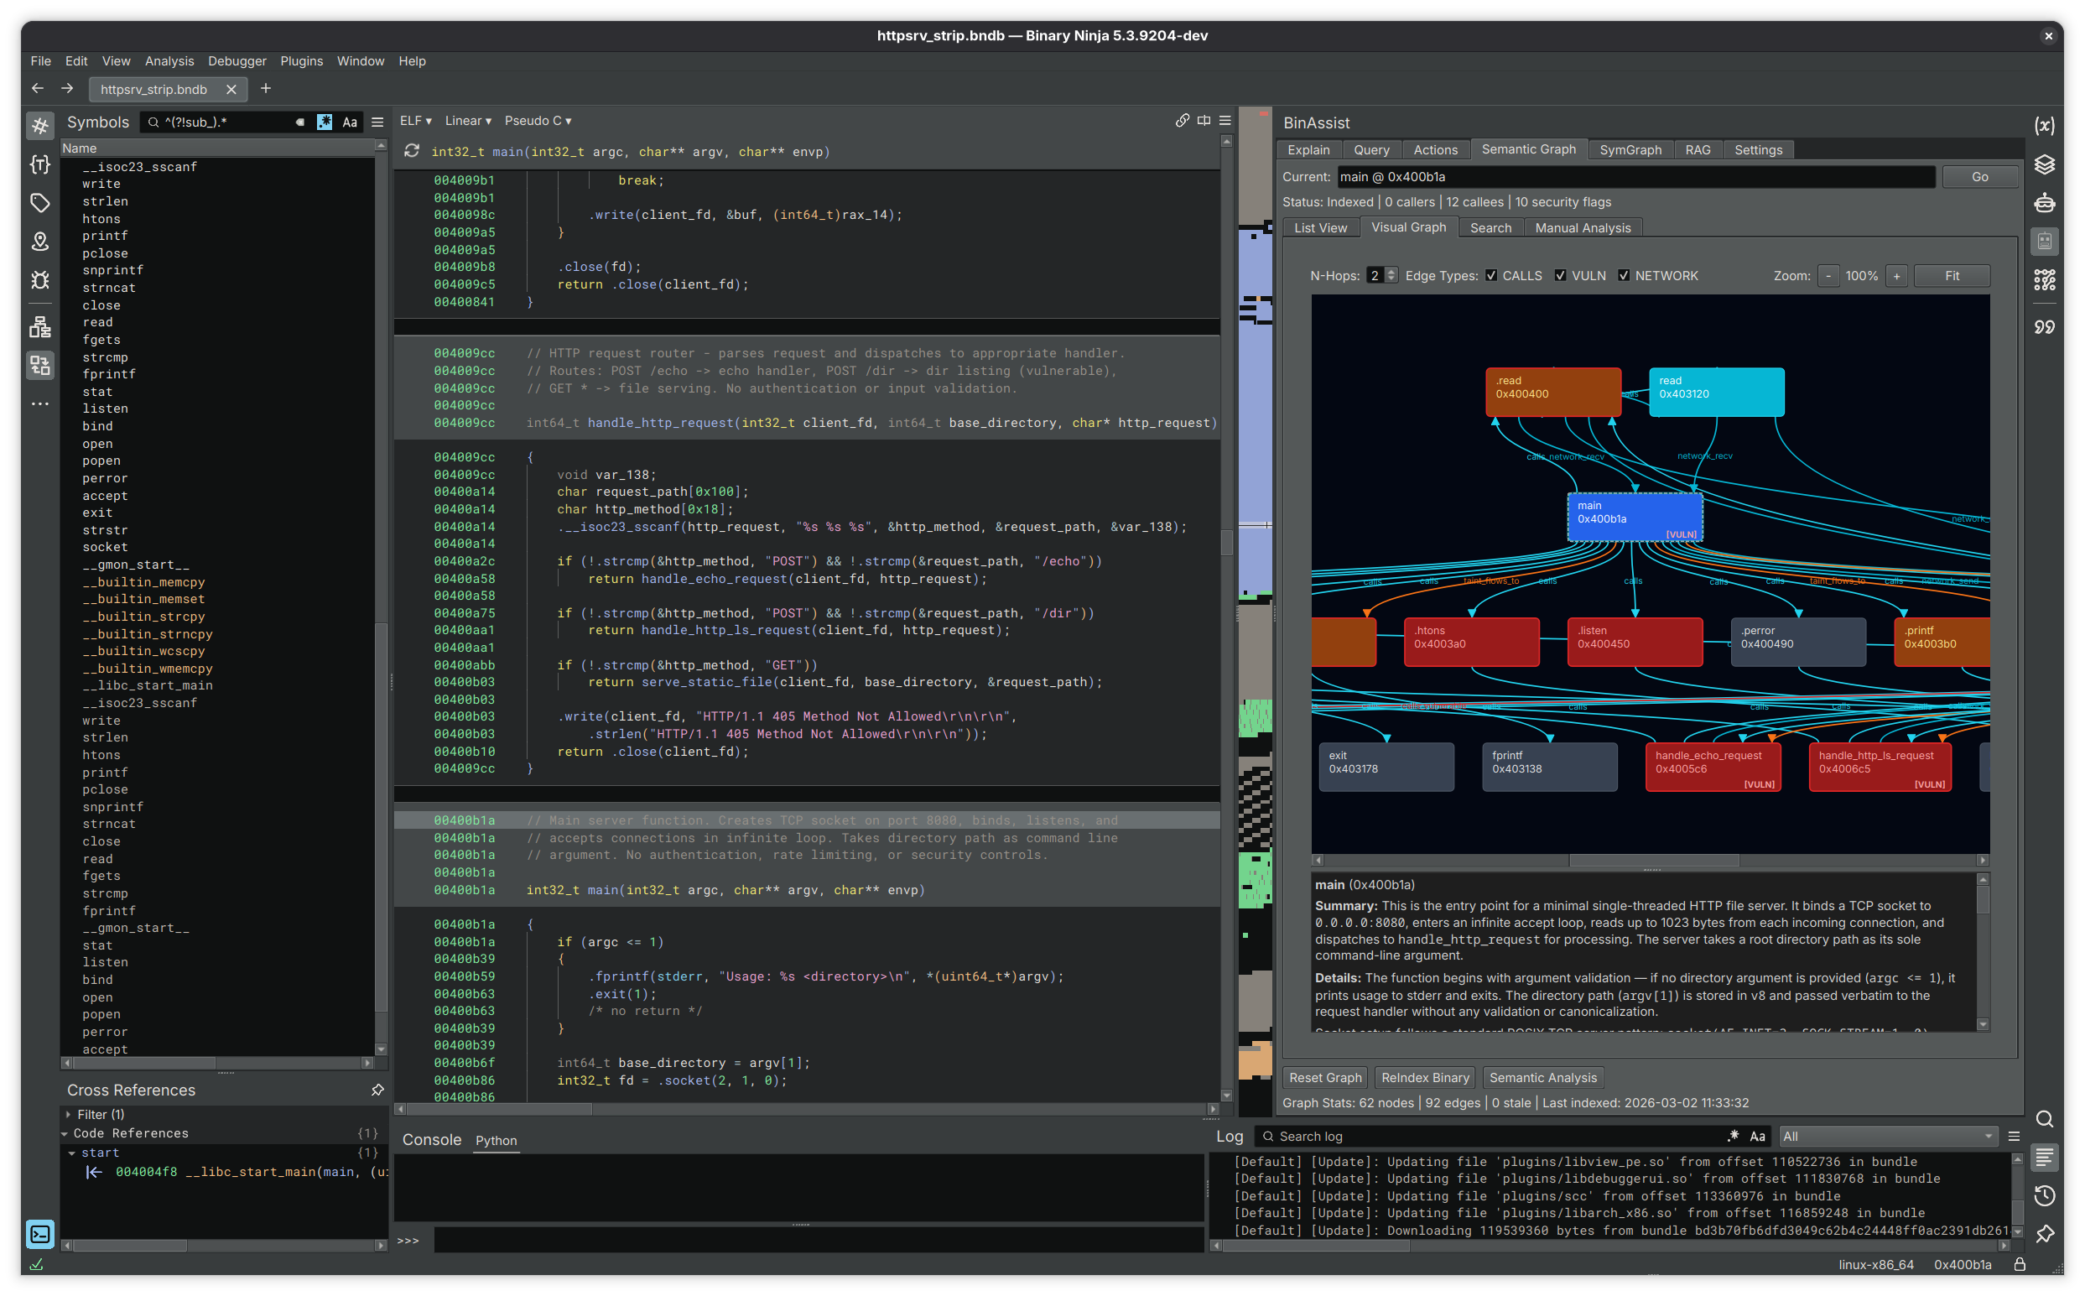This screenshot has width=2085, height=1296.
Task: Enable the CALLS edge type checkbox
Action: point(1492,275)
